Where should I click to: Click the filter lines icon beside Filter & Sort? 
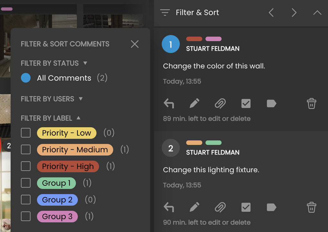click(165, 13)
